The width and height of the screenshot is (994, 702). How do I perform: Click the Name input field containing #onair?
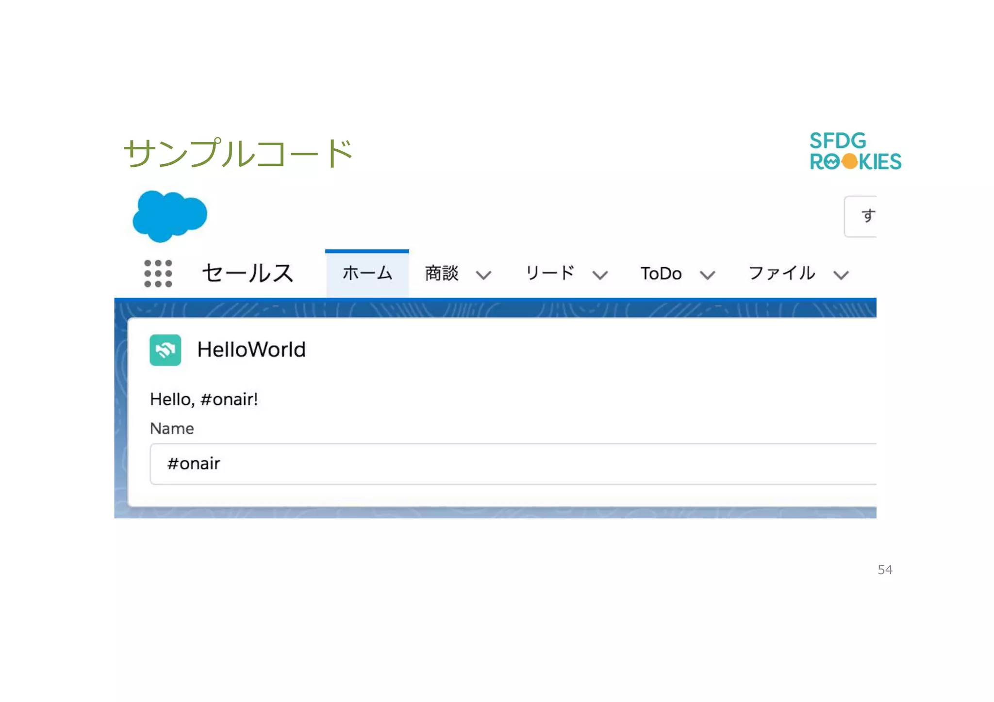(513, 464)
